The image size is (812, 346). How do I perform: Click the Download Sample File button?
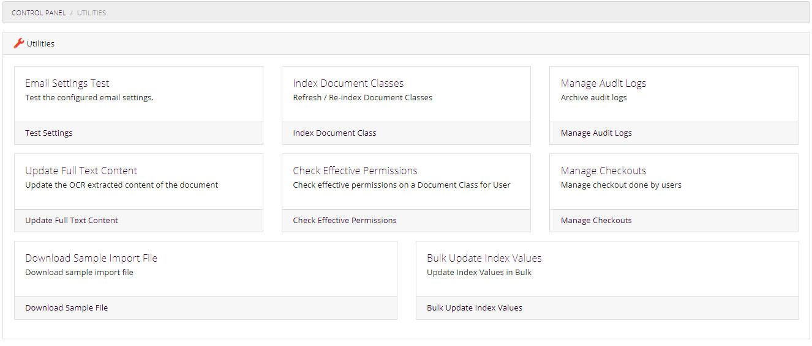tap(66, 308)
